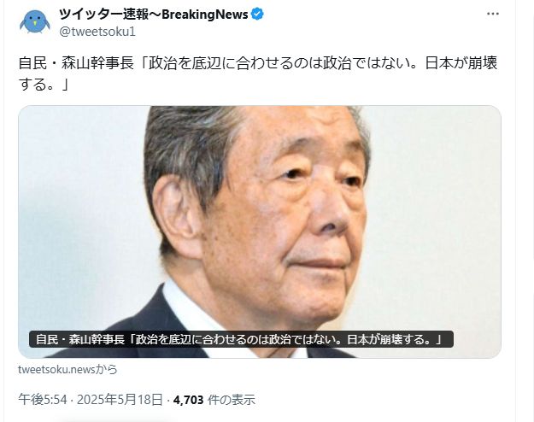Click the 件の表示 label beside the count
Viewport: 534px width, 422px height.
(x=232, y=400)
